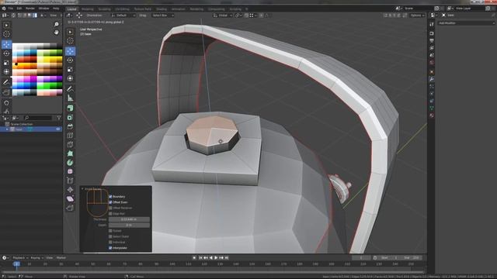Open the Orientation Default dropdown
Viewport: 497px width, 279px height.
click(x=123, y=15)
